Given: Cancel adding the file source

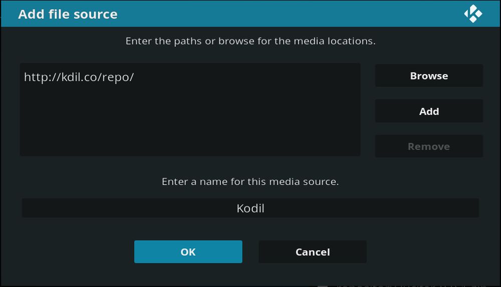Looking at the screenshot, I should (313, 252).
